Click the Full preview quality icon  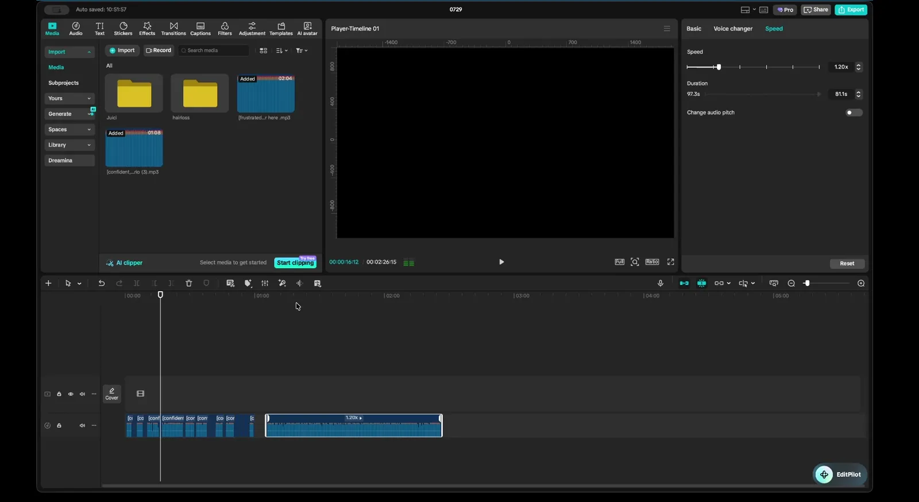(620, 262)
